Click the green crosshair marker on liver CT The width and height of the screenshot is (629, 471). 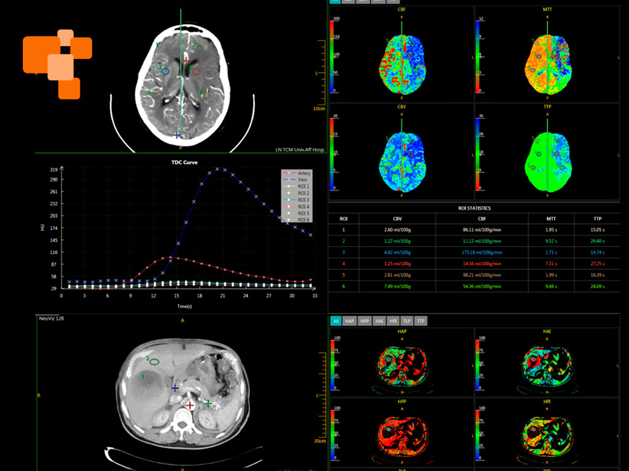(209, 403)
